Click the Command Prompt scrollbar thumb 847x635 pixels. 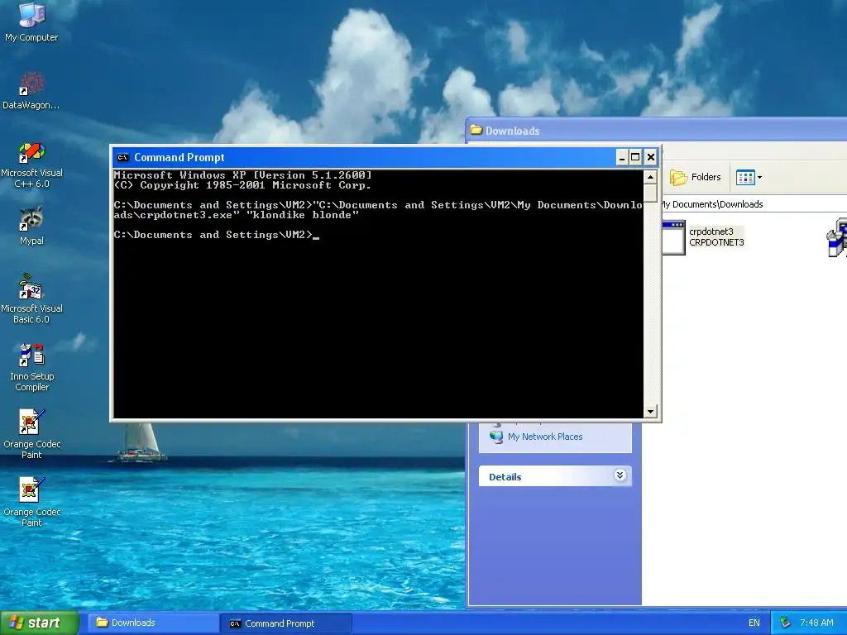pyautogui.click(x=650, y=193)
